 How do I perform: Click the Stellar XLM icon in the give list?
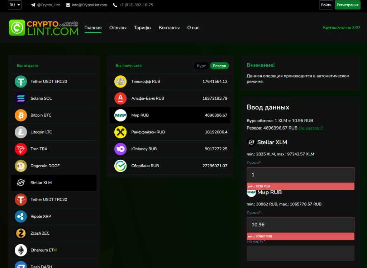coord(21,183)
